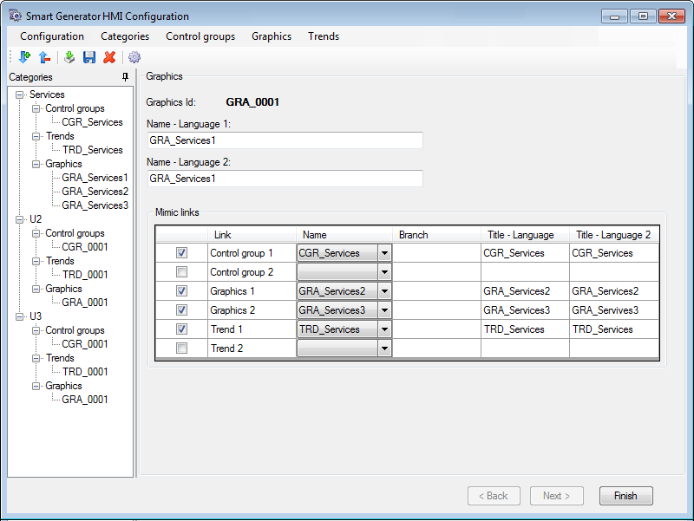Click the blue down-arrow add icon
This screenshot has height=521, width=694.
(23, 57)
